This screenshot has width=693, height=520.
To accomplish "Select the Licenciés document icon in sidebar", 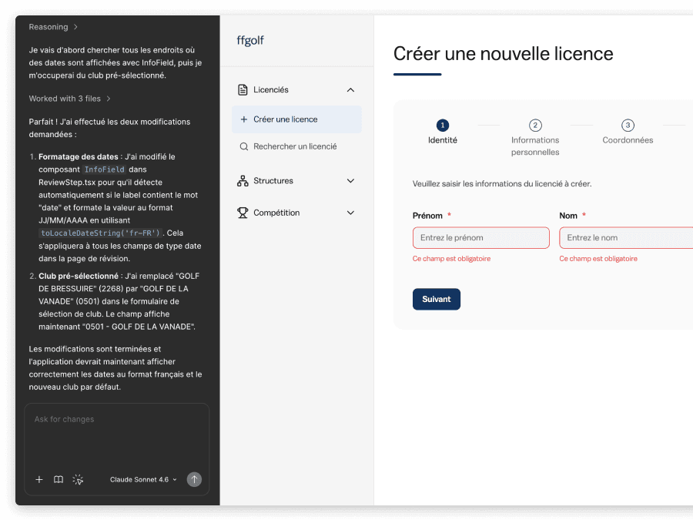I will (243, 89).
